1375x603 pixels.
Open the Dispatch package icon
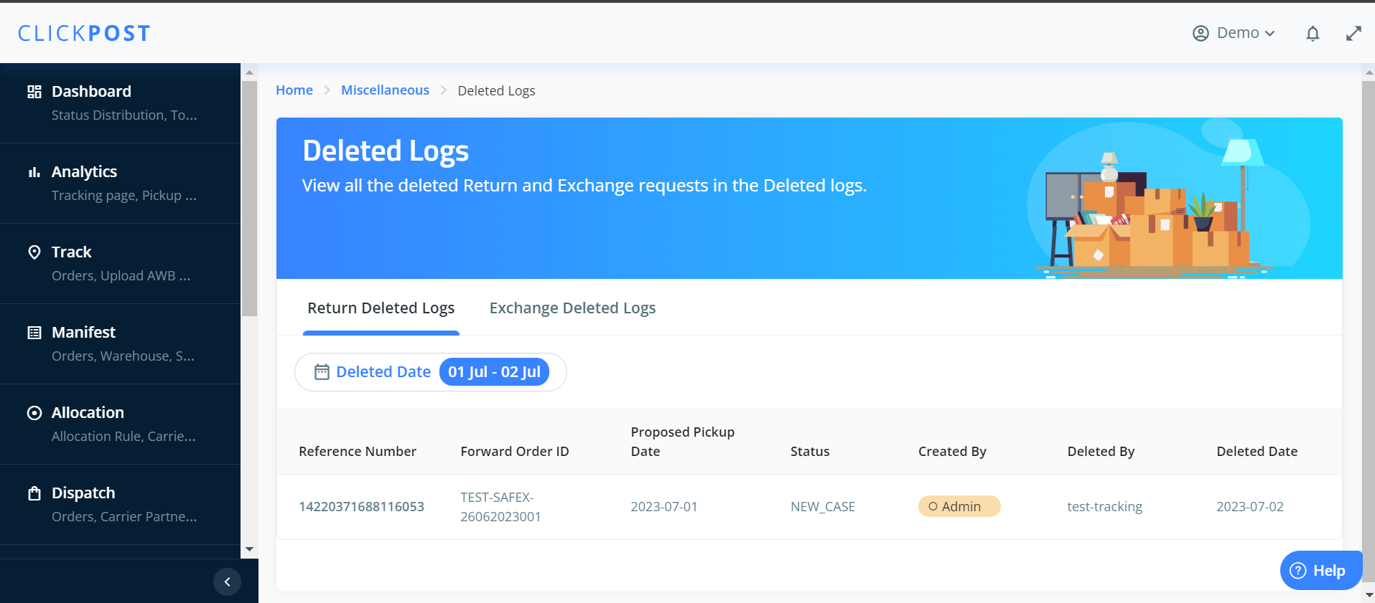pyautogui.click(x=34, y=493)
